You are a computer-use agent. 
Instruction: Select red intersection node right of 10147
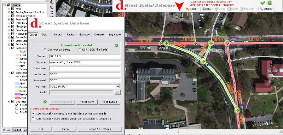point(227,43)
